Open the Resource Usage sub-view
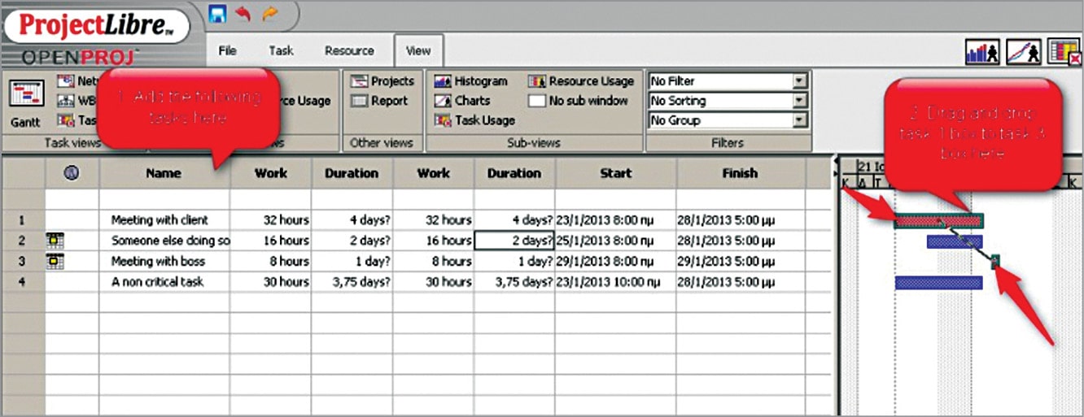 (x=581, y=81)
